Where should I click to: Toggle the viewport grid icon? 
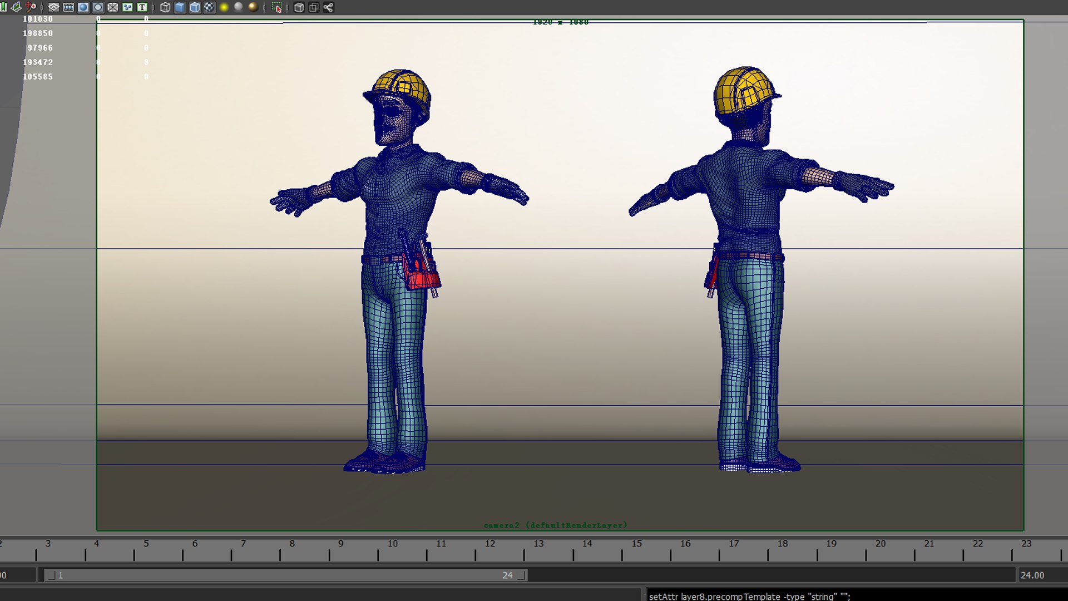(x=54, y=7)
